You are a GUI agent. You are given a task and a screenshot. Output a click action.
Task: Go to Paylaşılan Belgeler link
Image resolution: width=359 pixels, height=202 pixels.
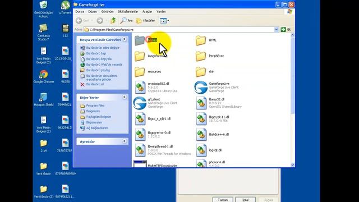99,117
